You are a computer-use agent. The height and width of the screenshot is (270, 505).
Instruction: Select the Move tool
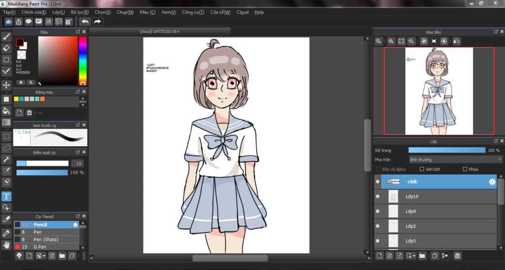click(x=6, y=85)
